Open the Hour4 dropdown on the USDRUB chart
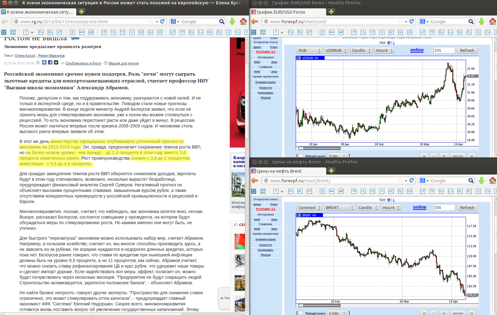Screen dimensions: 497x315 pyautogui.click(x=384, y=50)
